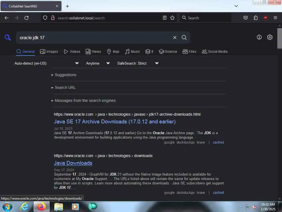Switch to News category

(x=93, y=52)
